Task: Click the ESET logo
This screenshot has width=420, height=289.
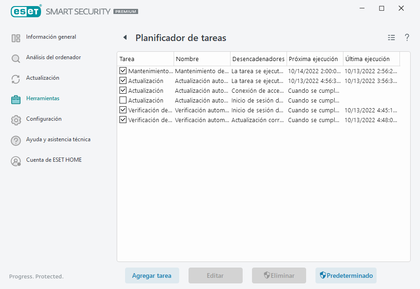Action: tap(26, 11)
